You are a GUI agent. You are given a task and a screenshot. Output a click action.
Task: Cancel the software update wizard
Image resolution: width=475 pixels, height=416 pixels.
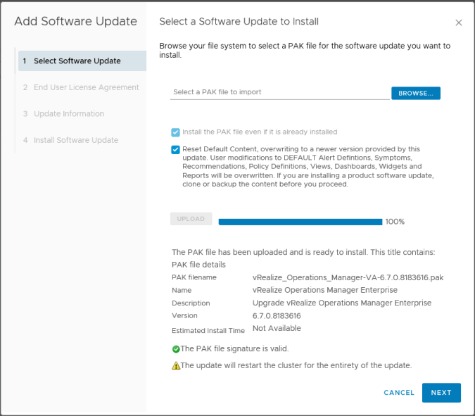pyautogui.click(x=399, y=393)
